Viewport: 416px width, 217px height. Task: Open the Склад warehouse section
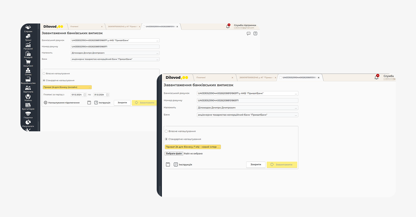click(28, 72)
